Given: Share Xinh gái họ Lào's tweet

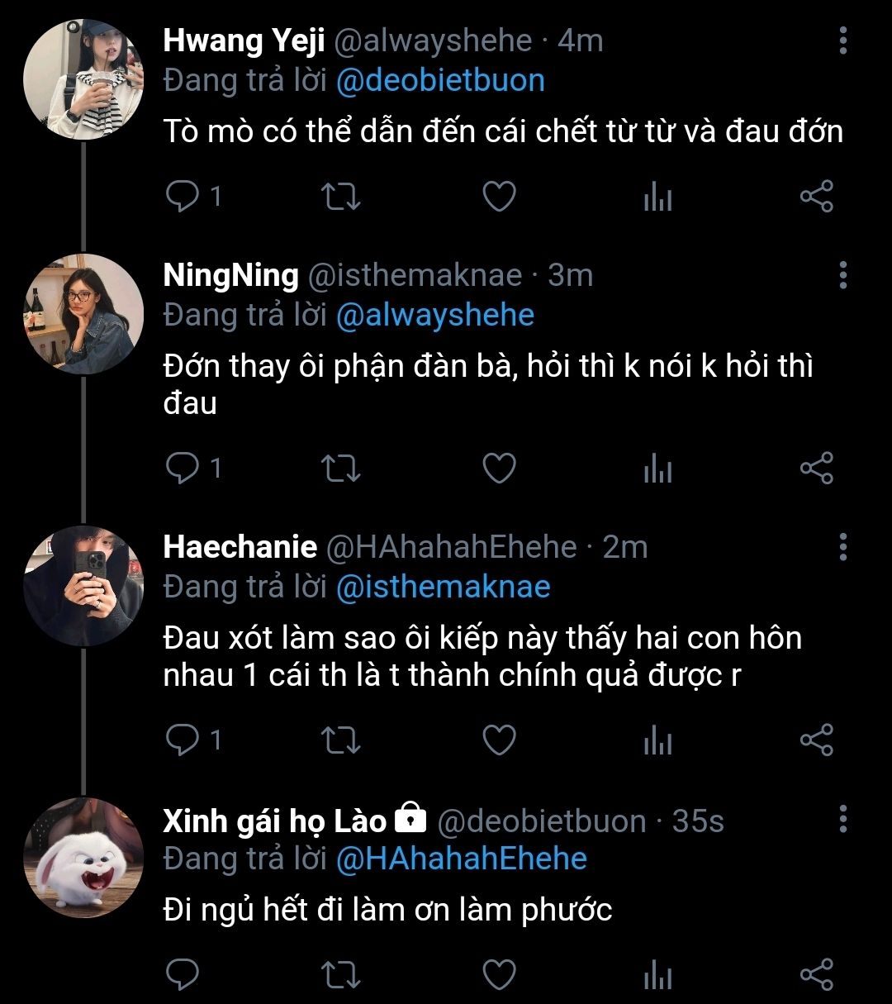Looking at the screenshot, I should click(817, 975).
